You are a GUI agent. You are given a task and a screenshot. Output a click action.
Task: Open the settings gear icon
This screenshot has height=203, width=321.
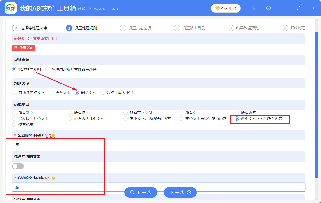click(x=253, y=8)
